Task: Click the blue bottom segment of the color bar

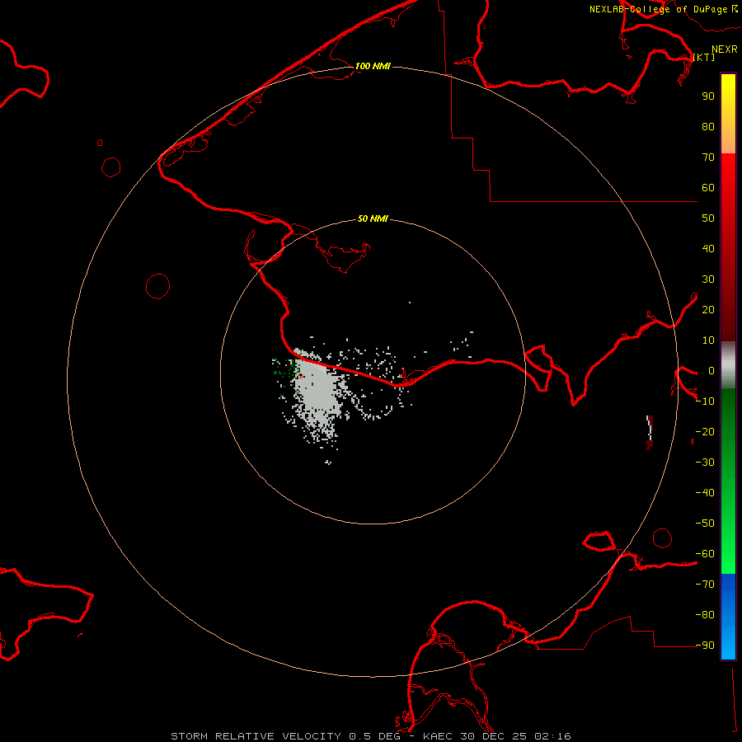Action: point(728,617)
